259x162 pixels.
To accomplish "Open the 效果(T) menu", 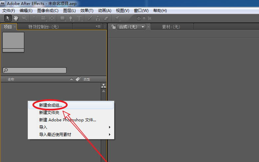I will 87,11.
